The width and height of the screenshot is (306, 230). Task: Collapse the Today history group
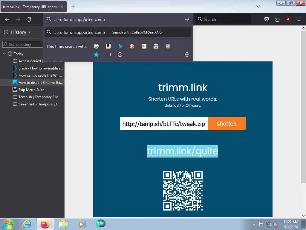(4, 54)
